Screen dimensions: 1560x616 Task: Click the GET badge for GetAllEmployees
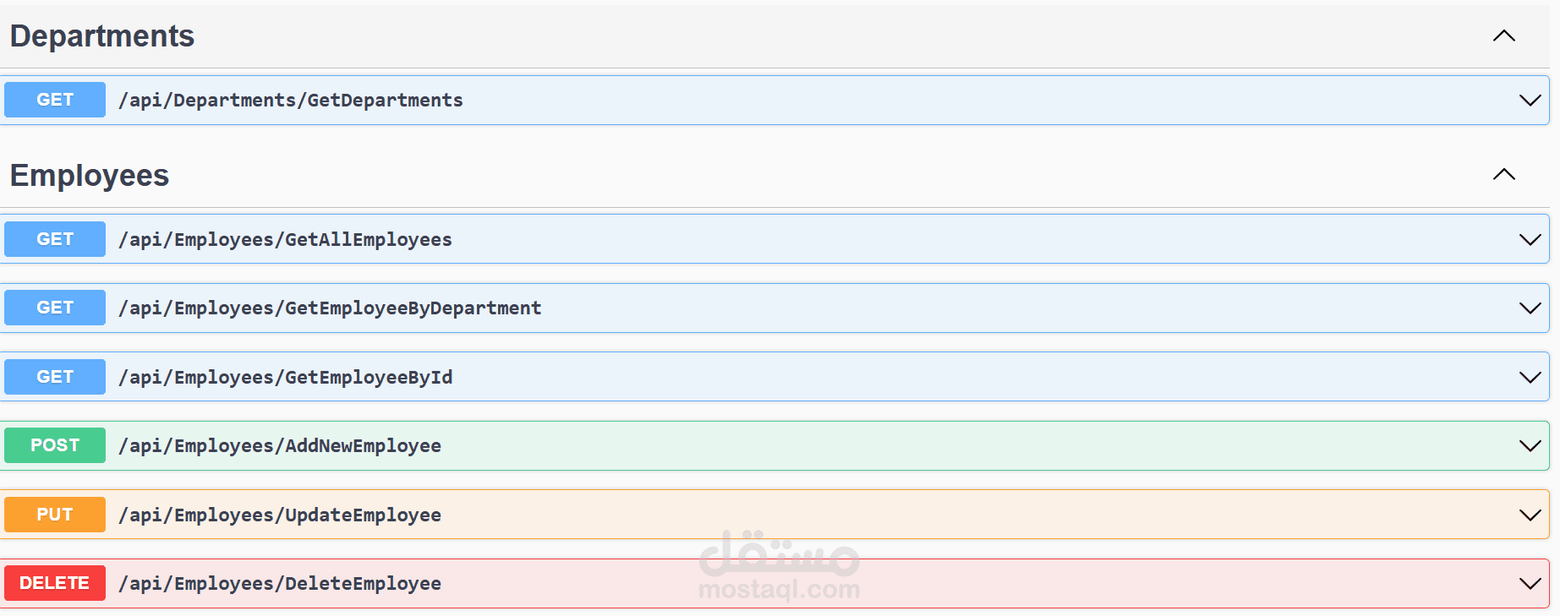55,239
